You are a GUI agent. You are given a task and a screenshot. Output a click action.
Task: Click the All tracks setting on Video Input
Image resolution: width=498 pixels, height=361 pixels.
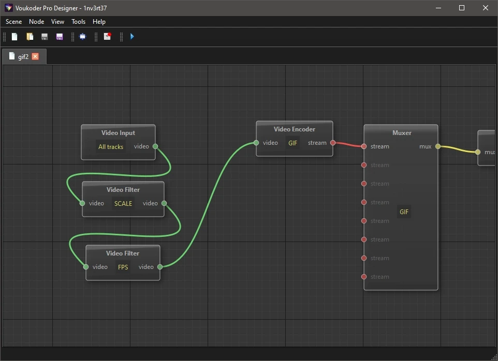(x=111, y=146)
